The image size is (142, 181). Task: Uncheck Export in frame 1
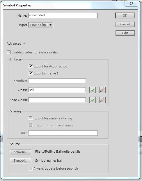[x=31, y=73]
